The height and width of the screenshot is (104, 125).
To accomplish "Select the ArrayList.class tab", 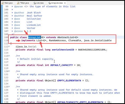I will pyautogui.click(x=57, y=3).
